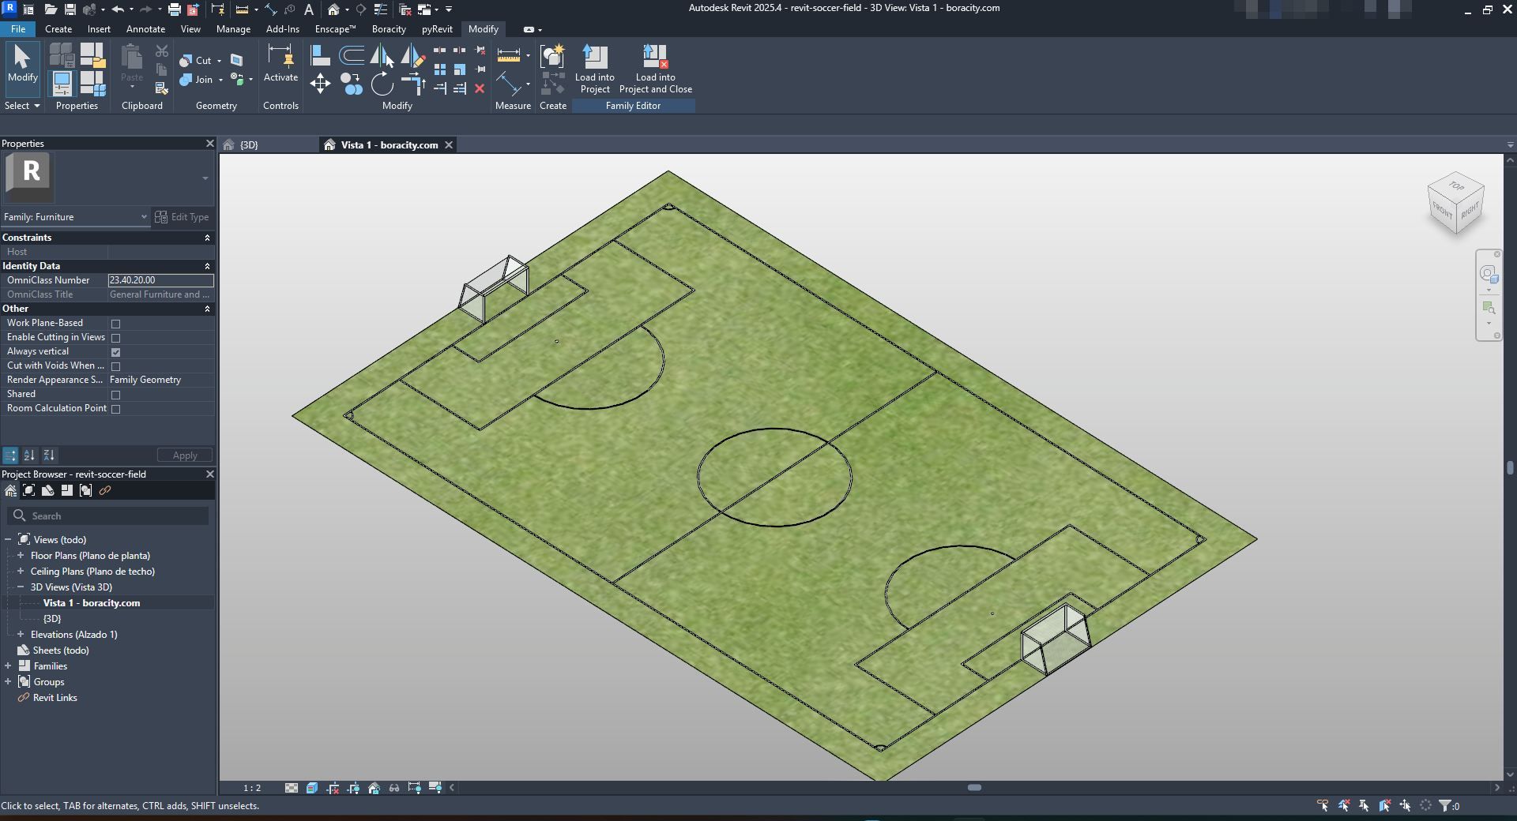This screenshot has height=821, width=1517.
Task: Select the Rotate tool icon
Action: (382, 84)
